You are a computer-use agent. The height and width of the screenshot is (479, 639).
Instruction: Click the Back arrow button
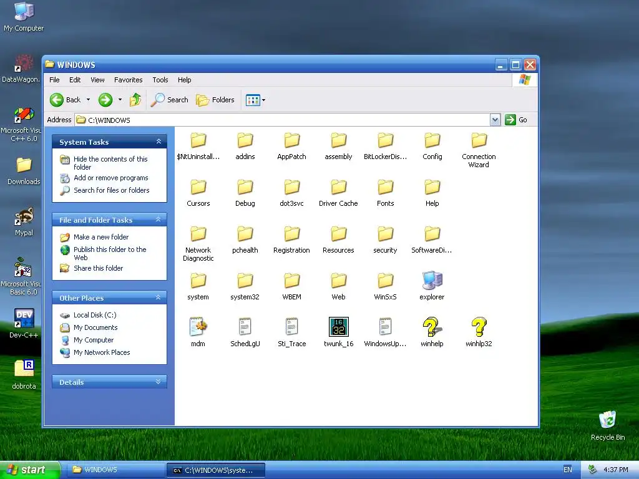[65, 100]
